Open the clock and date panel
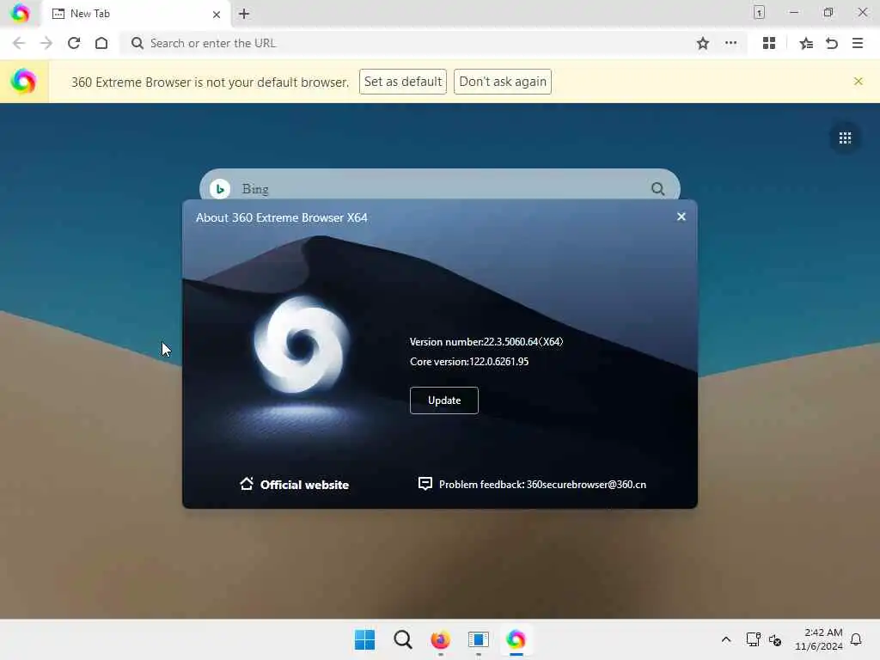This screenshot has width=880, height=660. 819,639
